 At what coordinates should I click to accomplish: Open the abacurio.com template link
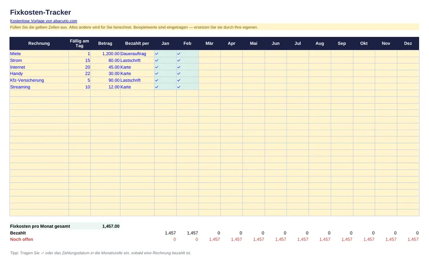click(x=43, y=21)
